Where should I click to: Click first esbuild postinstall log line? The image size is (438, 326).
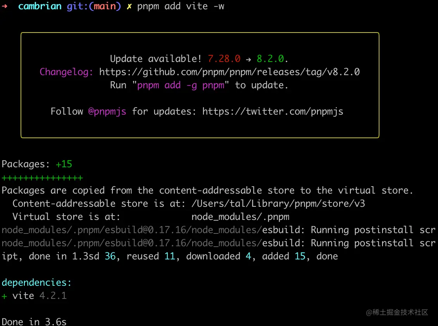(x=219, y=230)
